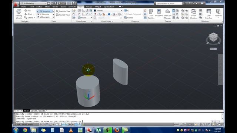Open Google Chrome from taskbar
Image resolution: width=237 pixels, height=133 pixels.
pyautogui.click(x=25, y=130)
